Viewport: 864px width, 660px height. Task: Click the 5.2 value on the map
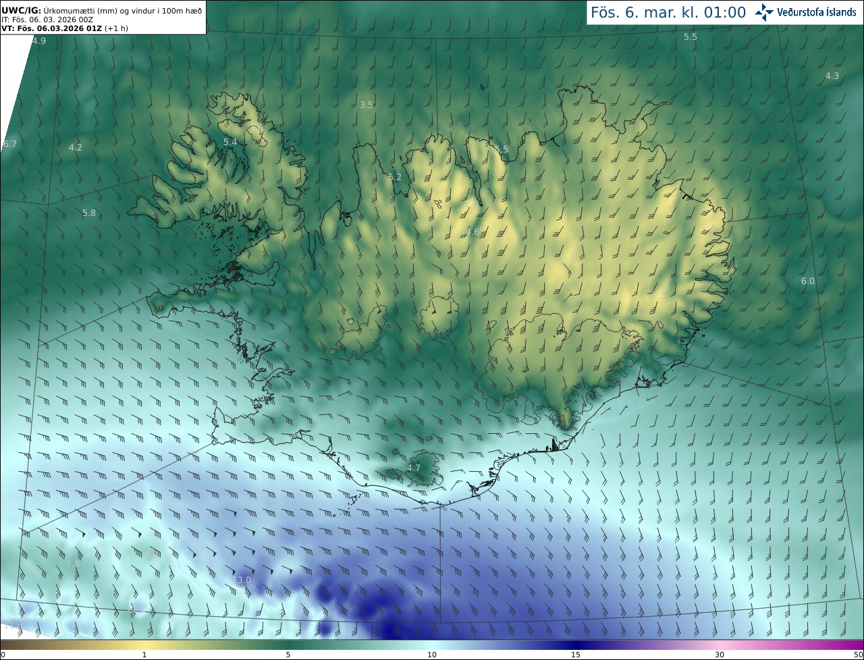point(394,177)
